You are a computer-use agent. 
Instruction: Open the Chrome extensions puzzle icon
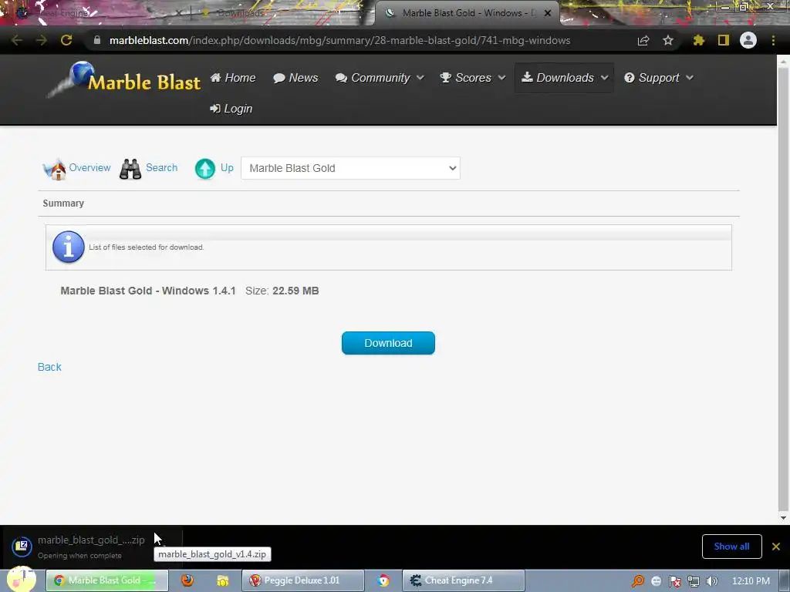click(699, 40)
